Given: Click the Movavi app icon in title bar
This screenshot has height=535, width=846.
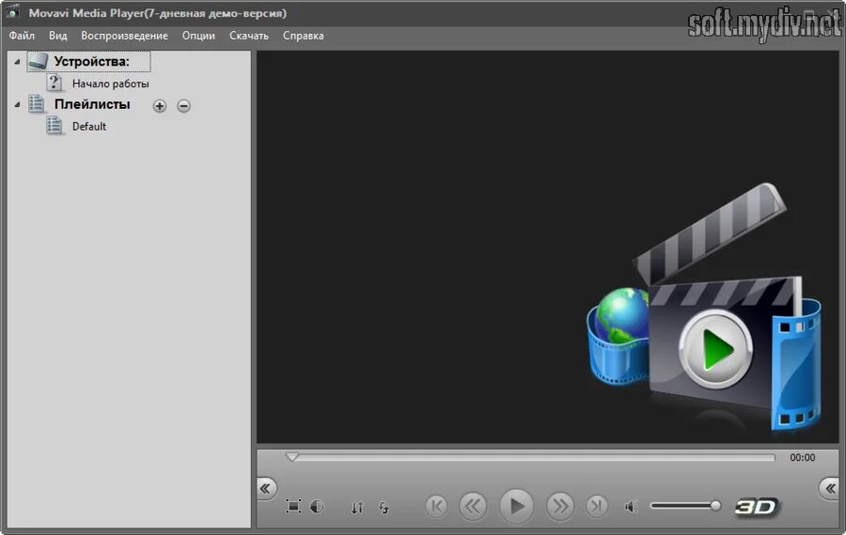Looking at the screenshot, I should pyautogui.click(x=12, y=12).
